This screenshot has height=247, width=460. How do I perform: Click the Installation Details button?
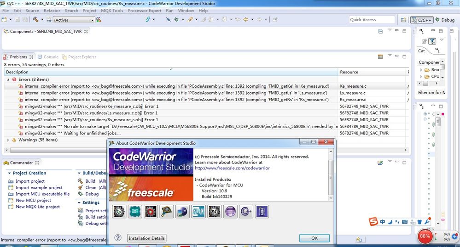(147, 238)
